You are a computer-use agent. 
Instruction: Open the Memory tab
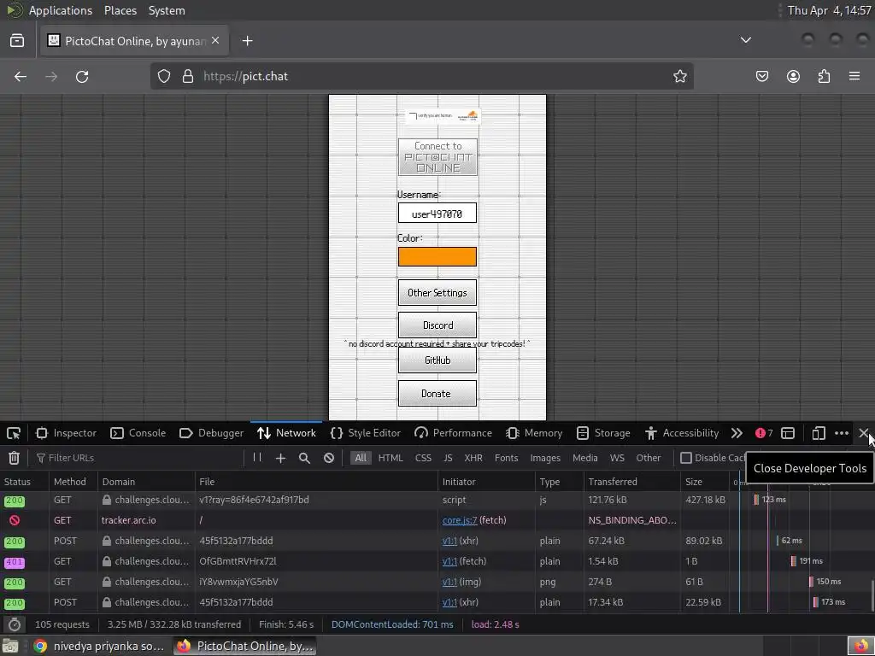534,433
